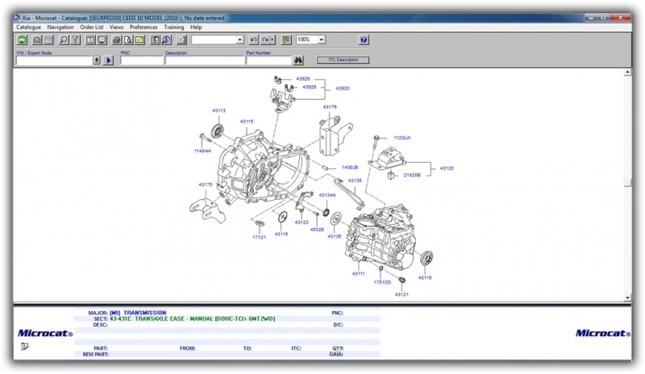Expand the redo history dropdown arrow
This screenshot has width=645, height=374.
[273, 40]
